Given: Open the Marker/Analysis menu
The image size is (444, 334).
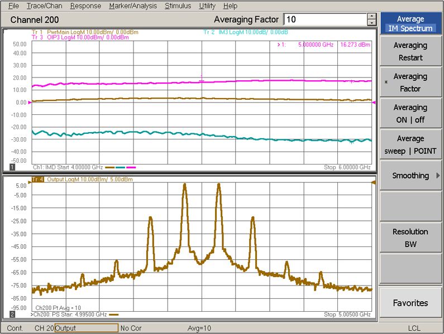Looking at the screenshot, I should 133,6.
